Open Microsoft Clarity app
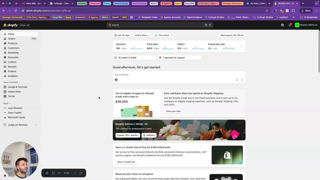The width and height of the screenshot is (320, 180). (x=19, y=117)
